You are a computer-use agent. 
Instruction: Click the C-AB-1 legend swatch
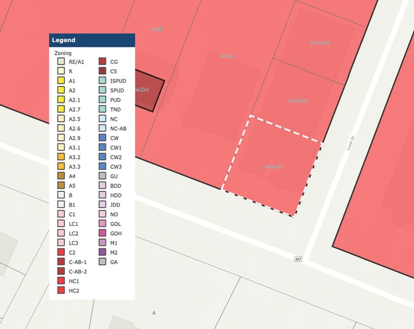(x=61, y=262)
